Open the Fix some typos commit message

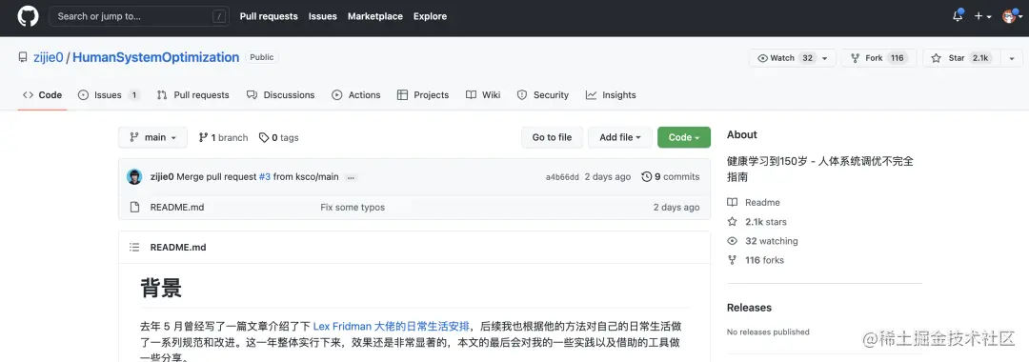click(x=353, y=208)
